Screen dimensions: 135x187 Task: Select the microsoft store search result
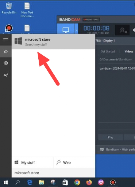coord(53,42)
